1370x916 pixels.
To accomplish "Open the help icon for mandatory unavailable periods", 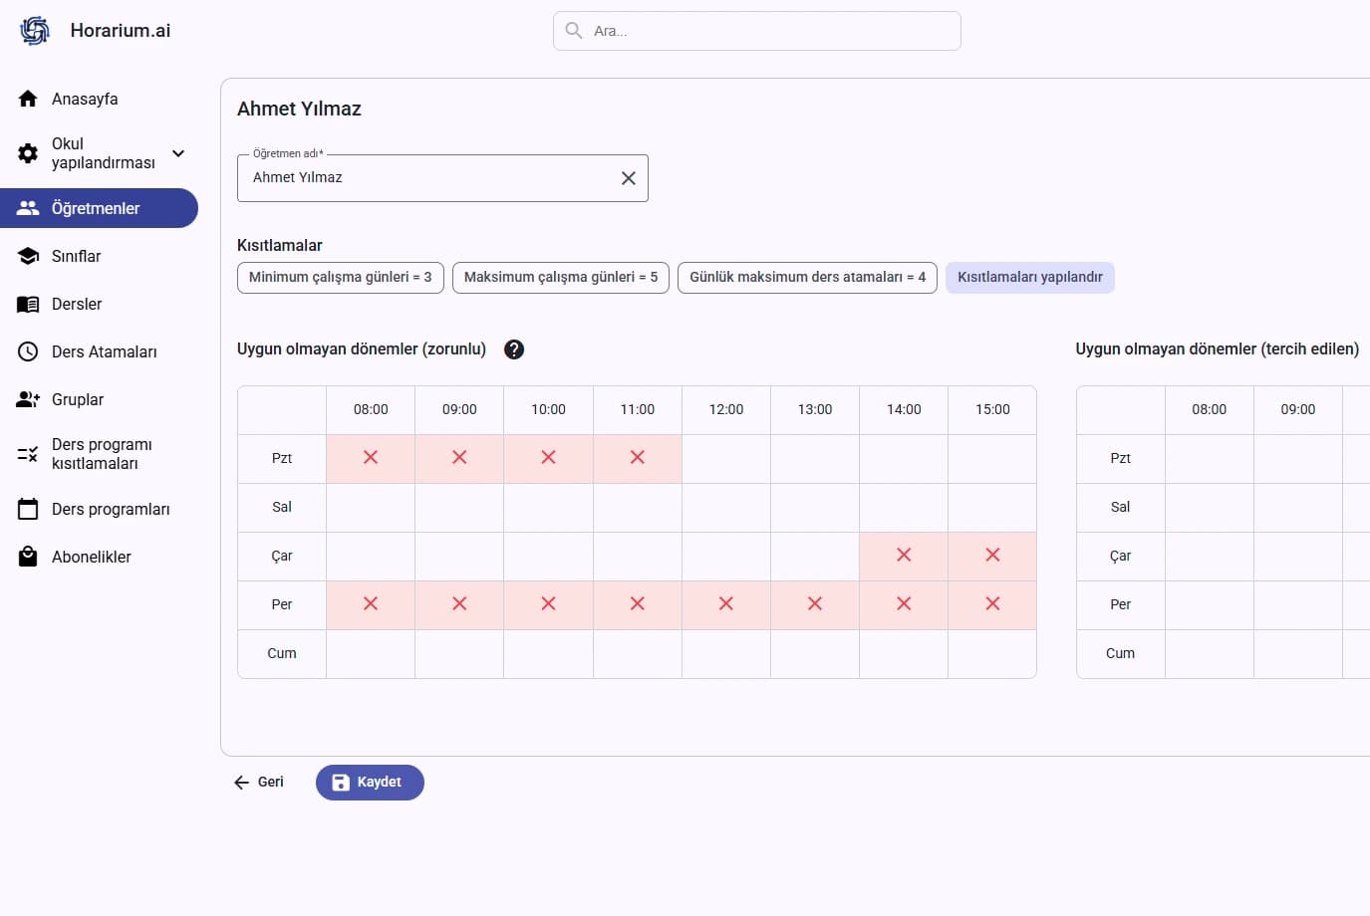I will 514,349.
